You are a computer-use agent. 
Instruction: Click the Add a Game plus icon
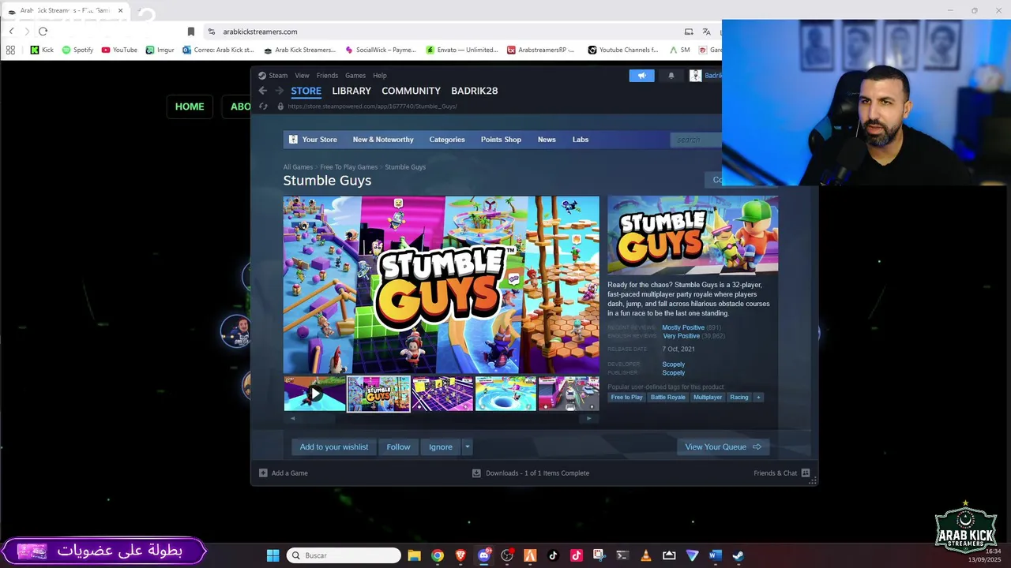(x=263, y=473)
